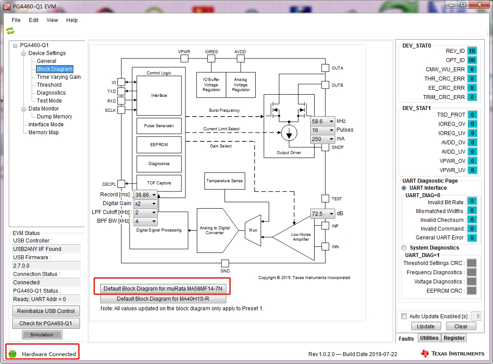Select General in the tree

click(47, 61)
